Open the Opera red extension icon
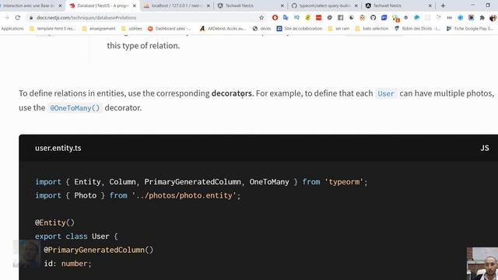This screenshot has width=498, height=280. pyautogui.click(x=275, y=18)
